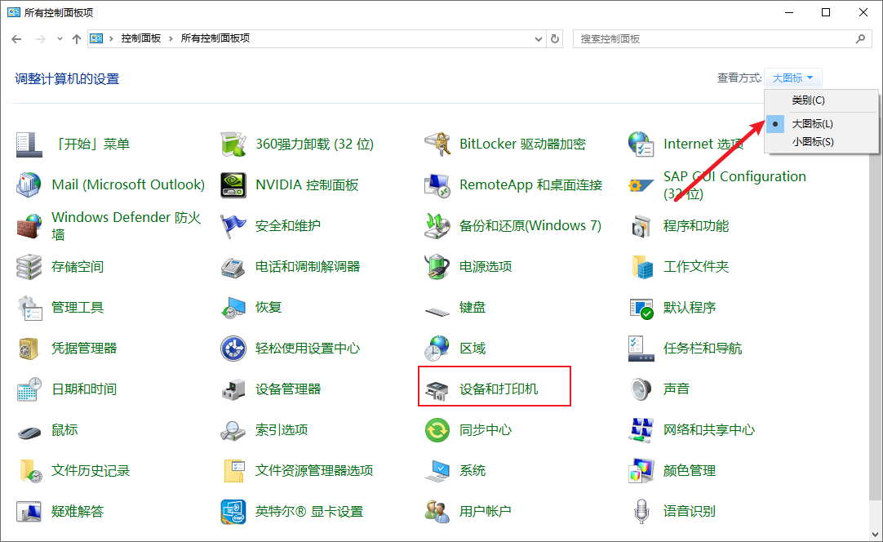Select the 大图标(L) view option
The image size is (883, 542).
point(812,123)
